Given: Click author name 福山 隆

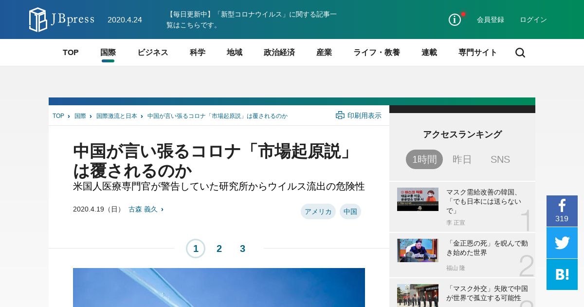Looking at the screenshot, I should [456, 268].
